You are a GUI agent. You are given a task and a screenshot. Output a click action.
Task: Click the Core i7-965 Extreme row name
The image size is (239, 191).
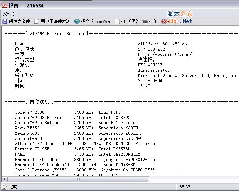[x=38, y=123]
